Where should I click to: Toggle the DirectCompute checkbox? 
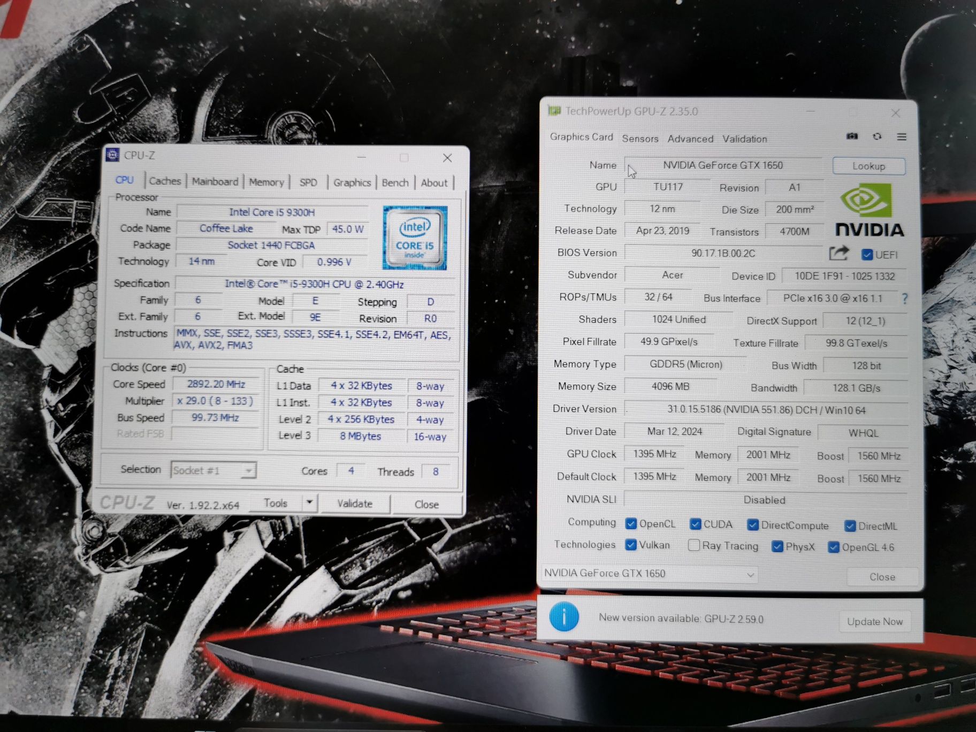(x=753, y=525)
